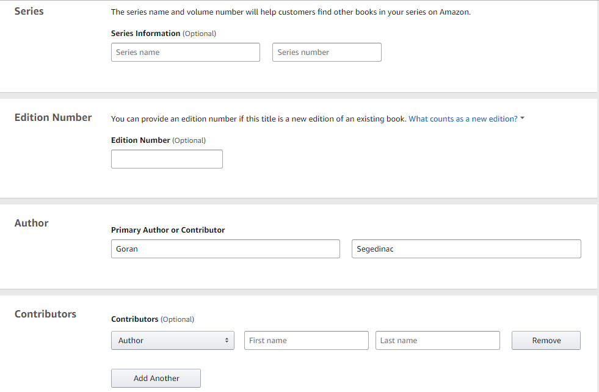Click the contributor First name field
This screenshot has width=599, height=392.
(x=306, y=341)
